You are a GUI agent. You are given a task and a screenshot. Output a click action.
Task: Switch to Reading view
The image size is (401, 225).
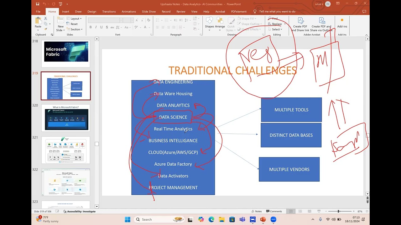310,211
